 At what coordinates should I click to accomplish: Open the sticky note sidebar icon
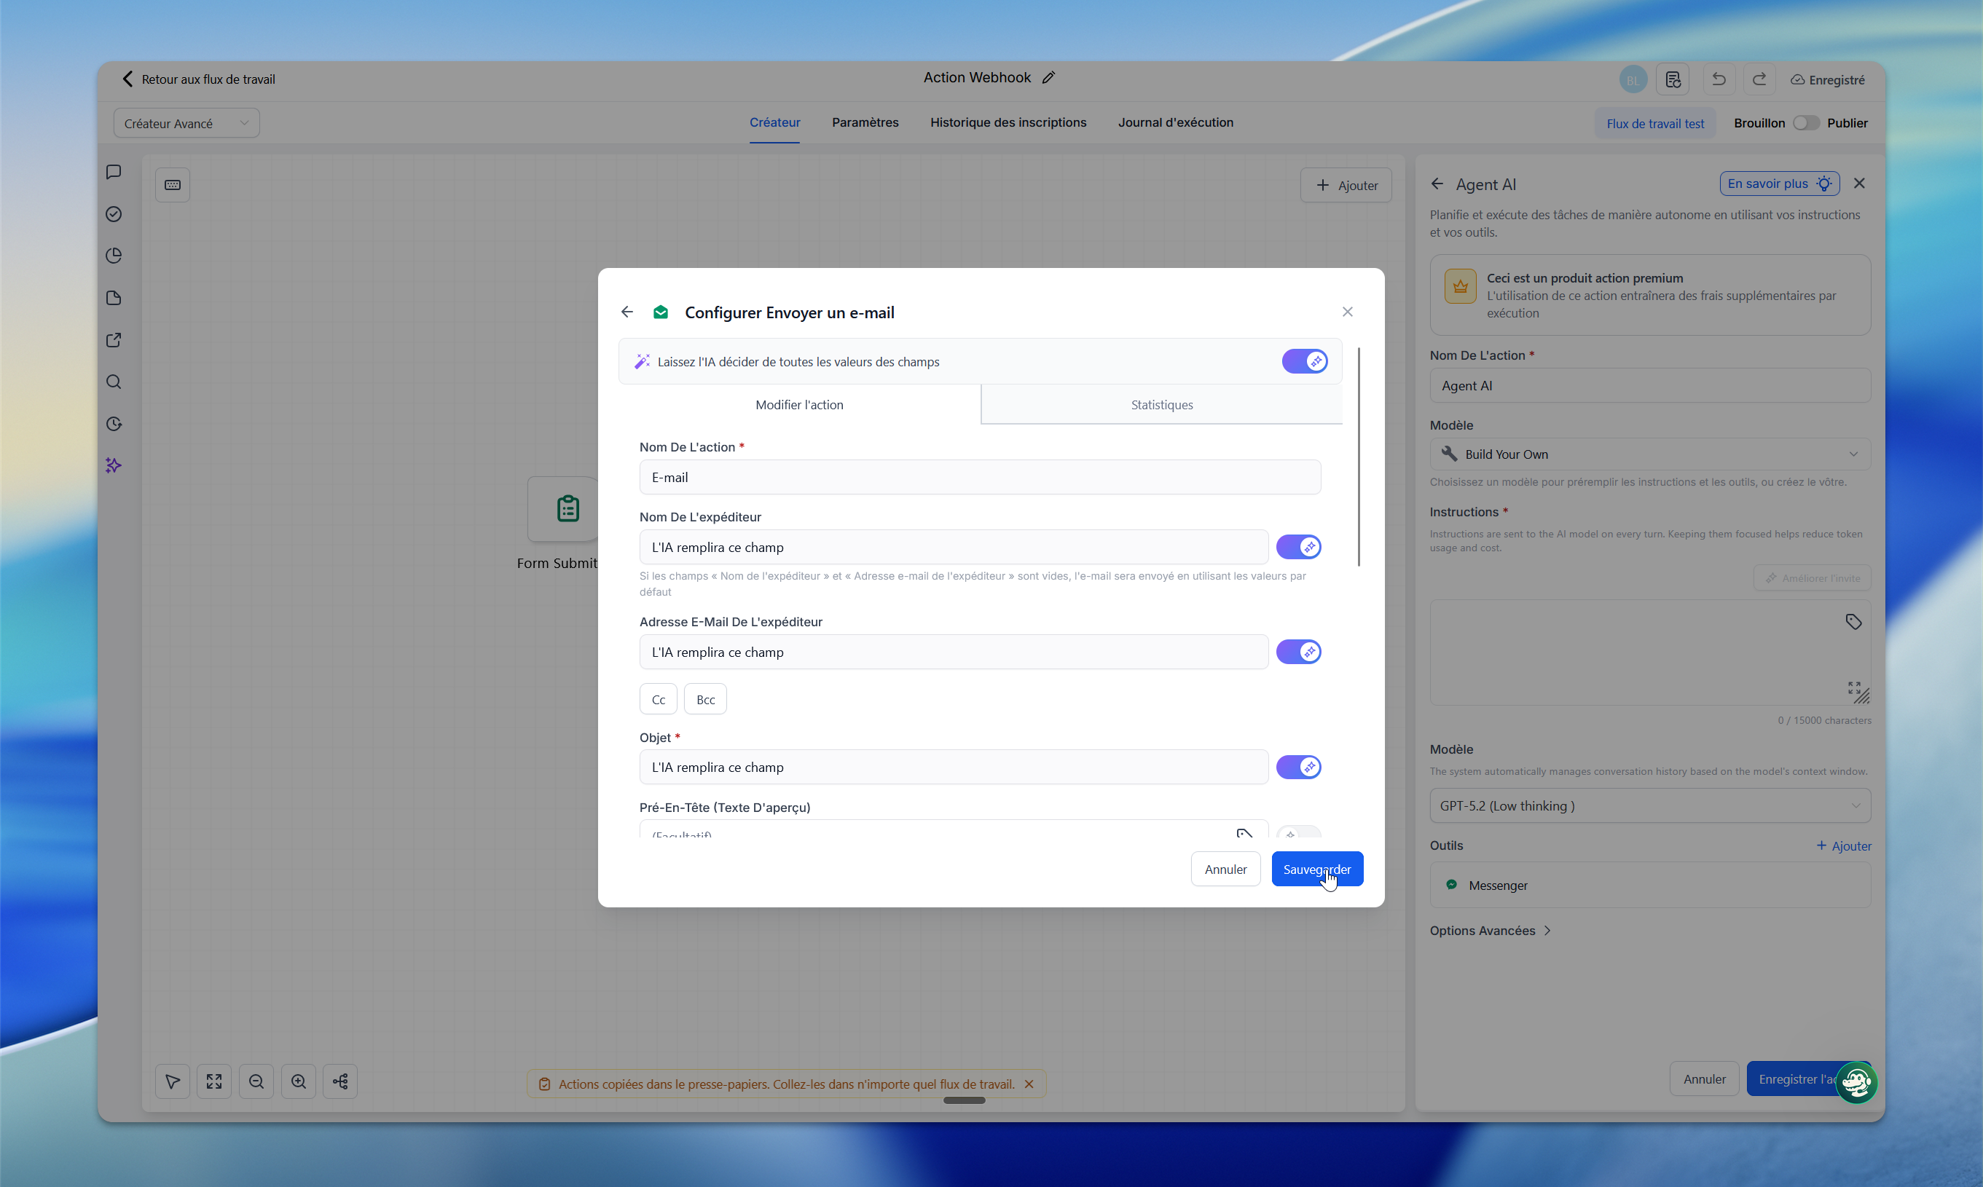tap(114, 299)
